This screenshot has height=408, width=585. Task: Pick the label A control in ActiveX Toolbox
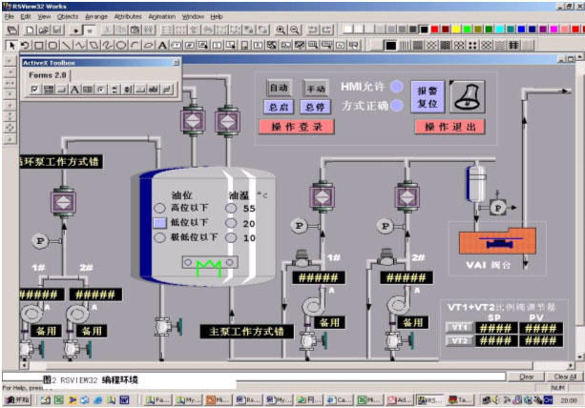tap(74, 90)
